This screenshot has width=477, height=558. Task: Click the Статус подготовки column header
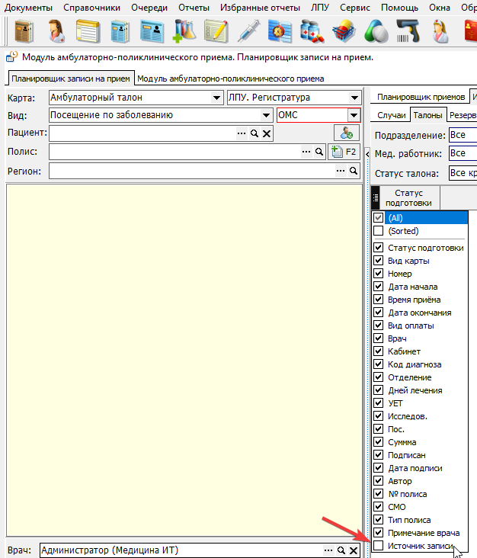point(408,198)
